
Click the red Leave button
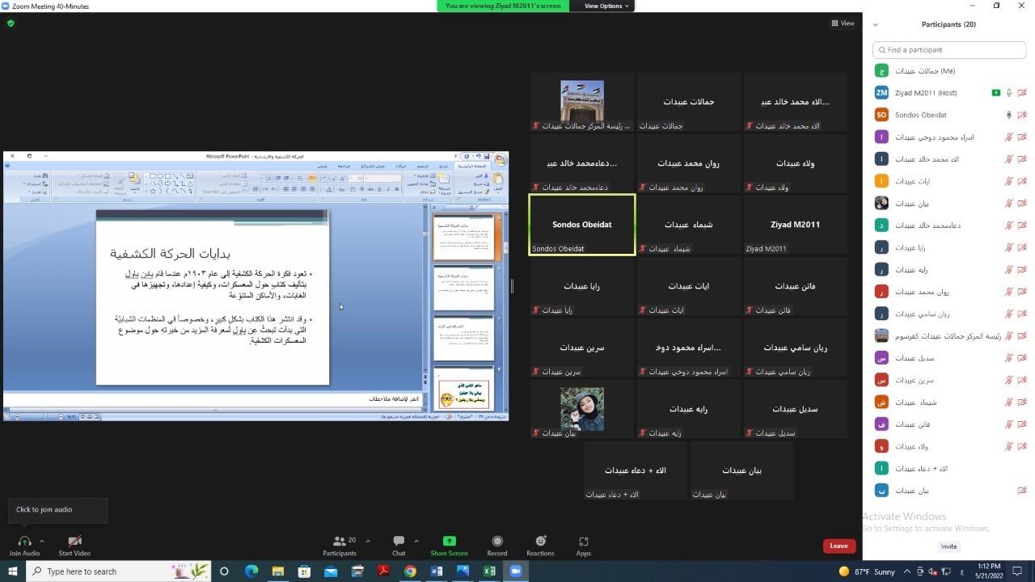(839, 546)
